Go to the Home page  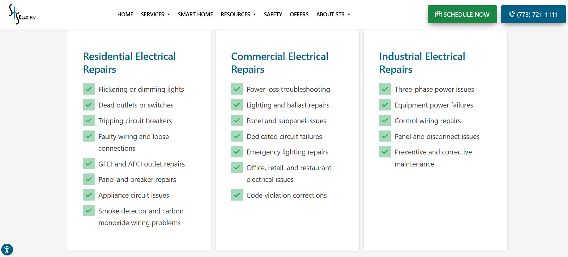(x=125, y=15)
